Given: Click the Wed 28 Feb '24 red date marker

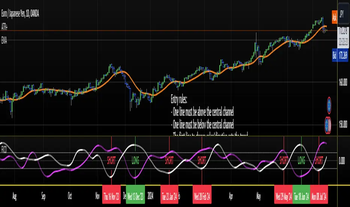Looking at the screenshot, I should [202, 194].
